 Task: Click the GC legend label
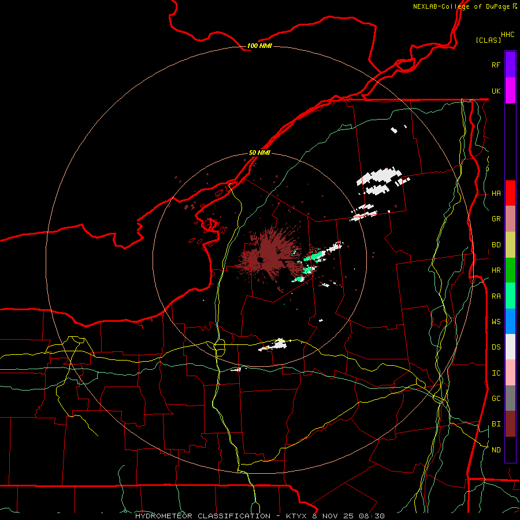click(x=496, y=399)
